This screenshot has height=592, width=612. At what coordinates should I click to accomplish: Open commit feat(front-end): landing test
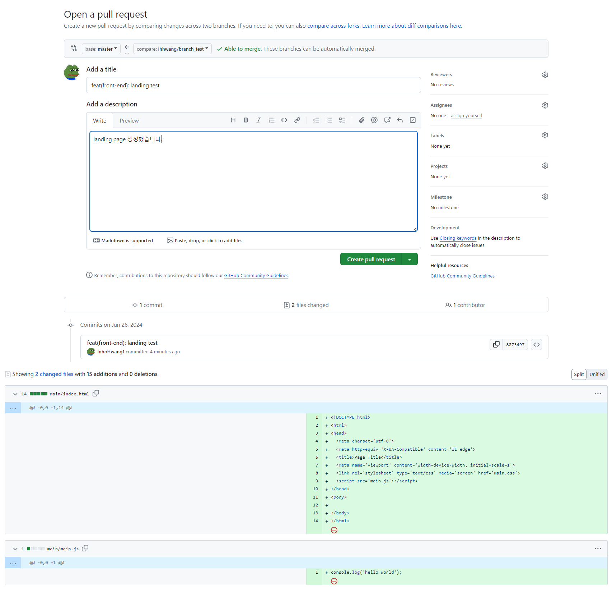pyautogui.click(x=122, y=343)
